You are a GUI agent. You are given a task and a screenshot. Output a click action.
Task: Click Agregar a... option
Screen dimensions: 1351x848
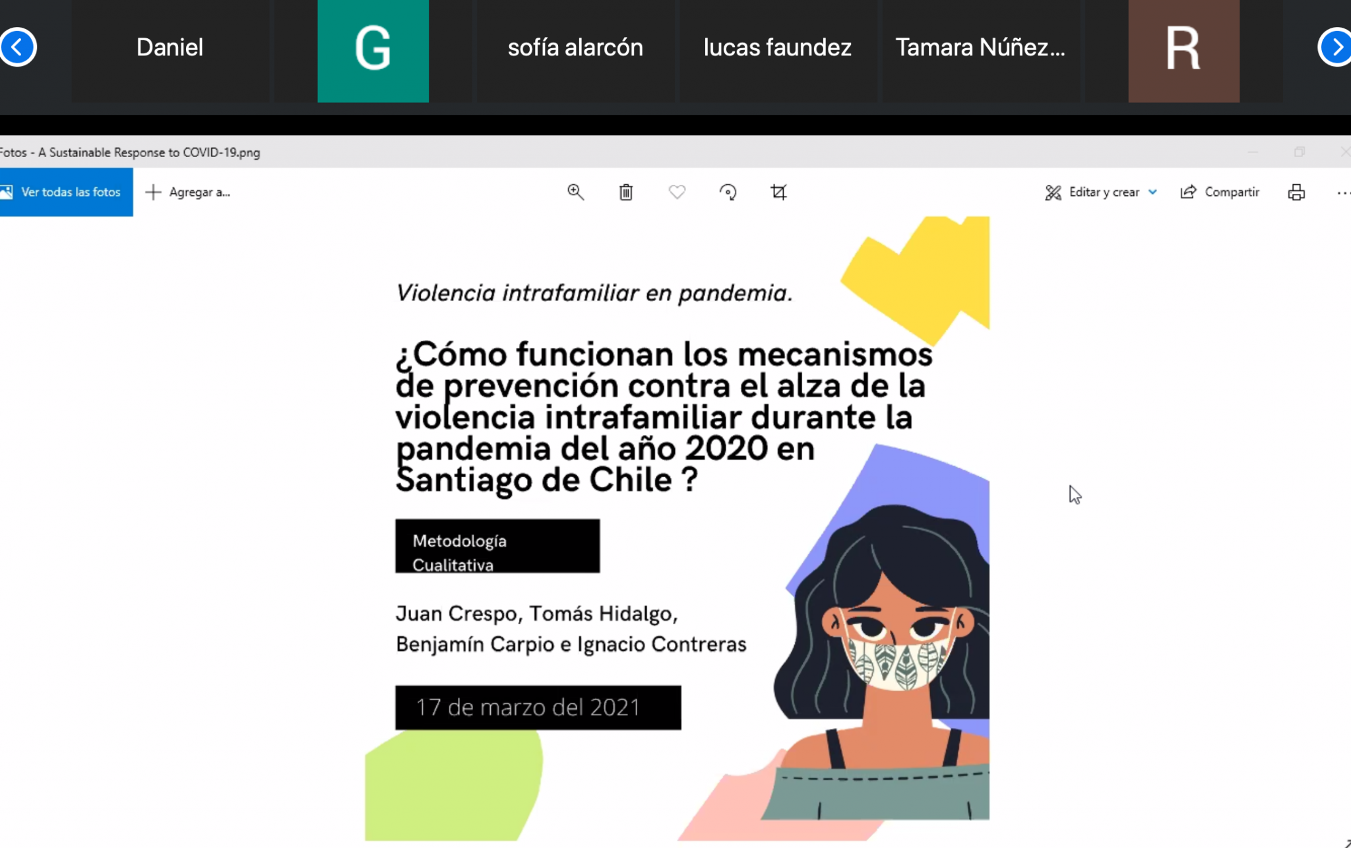(188, 192)
